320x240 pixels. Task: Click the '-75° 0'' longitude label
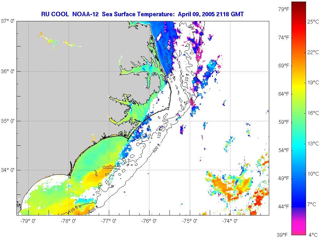190,221
